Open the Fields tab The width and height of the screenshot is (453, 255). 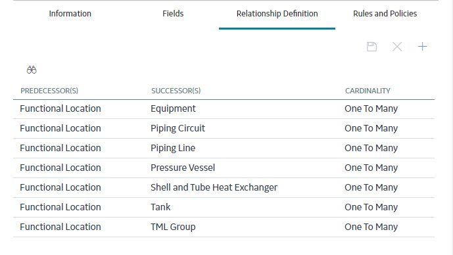click(173, 14)
